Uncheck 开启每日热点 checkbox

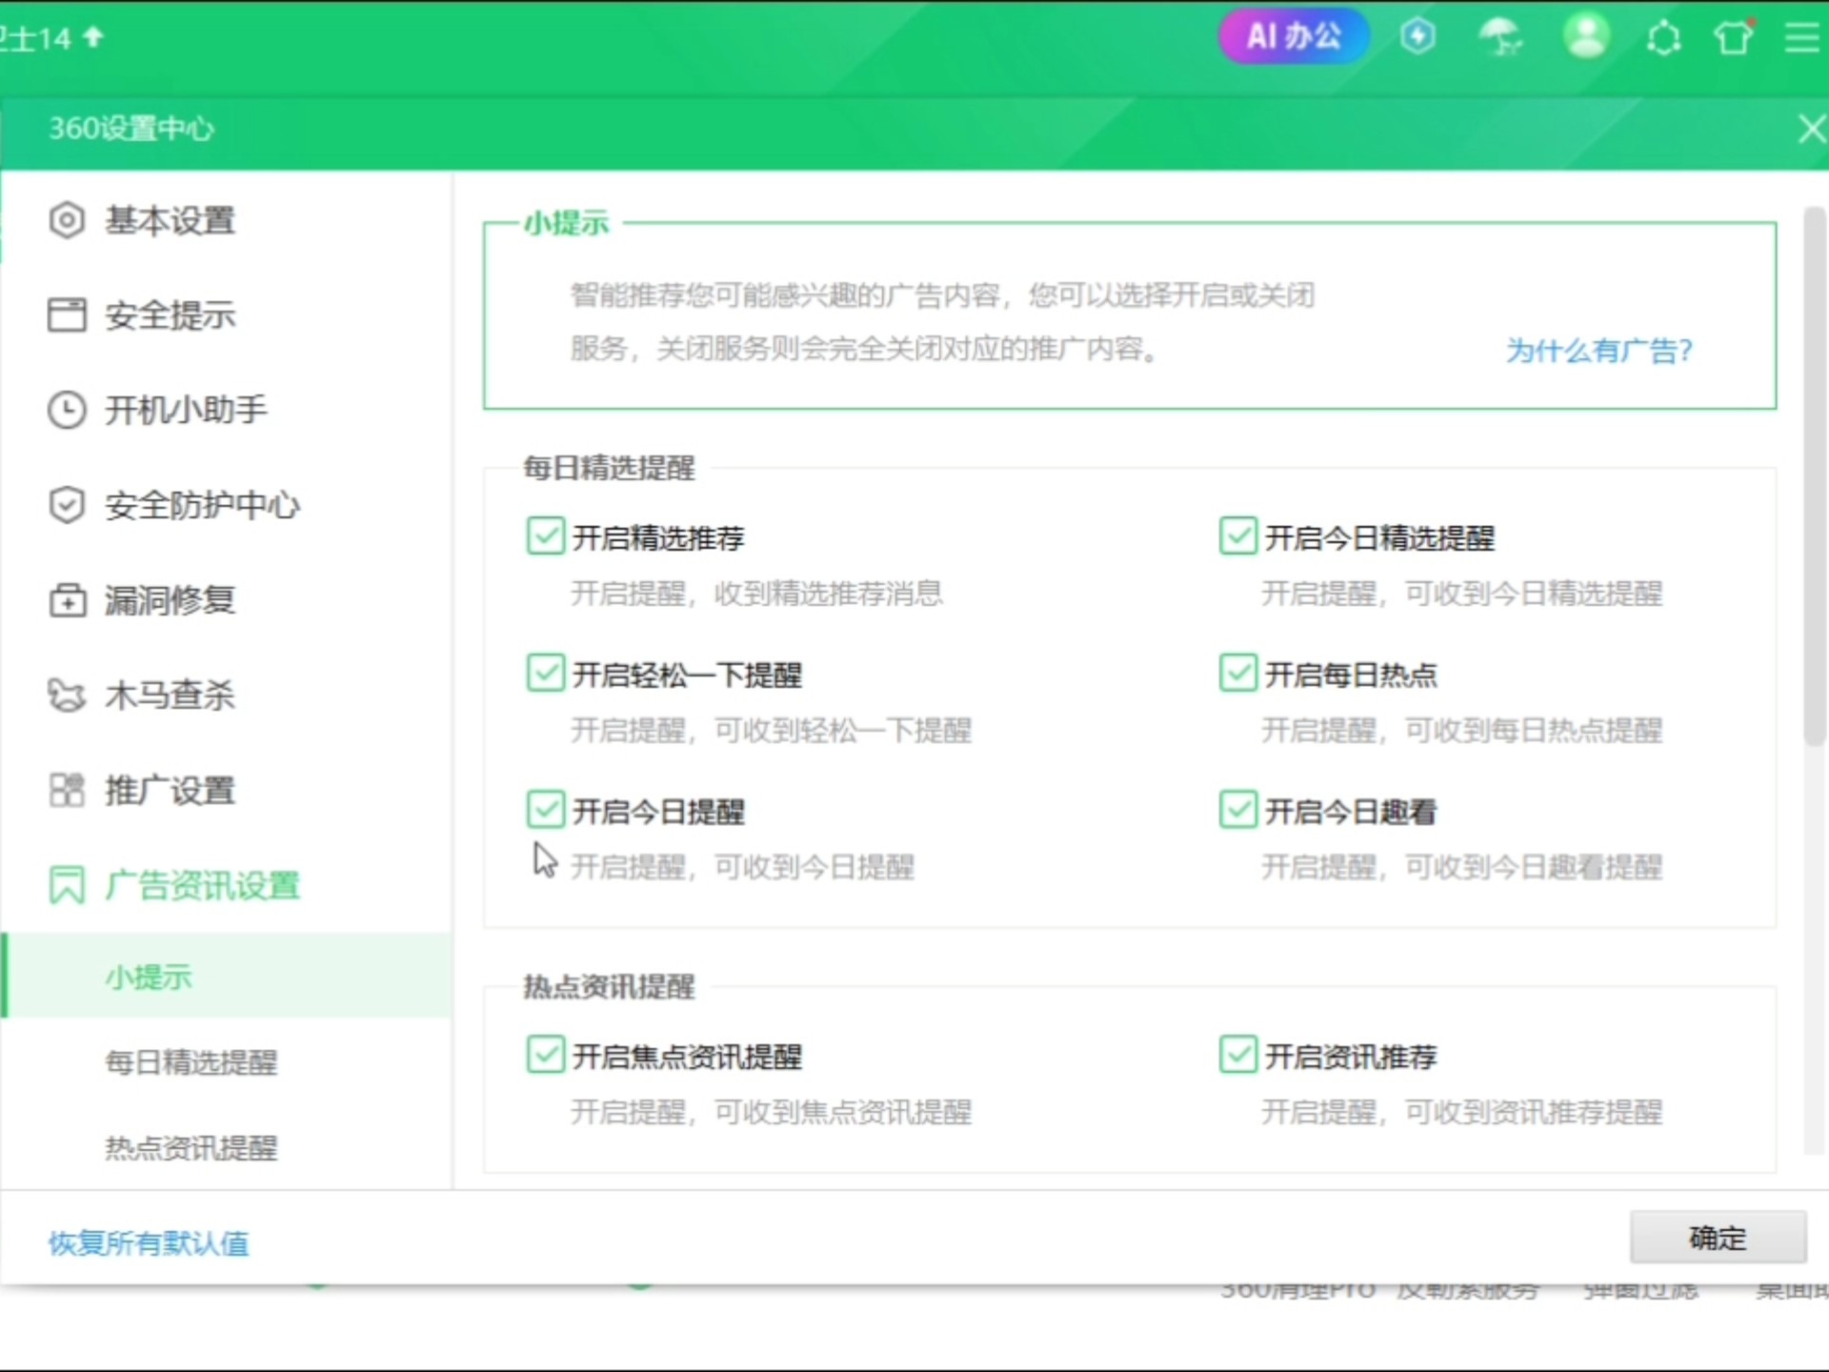1237,673
